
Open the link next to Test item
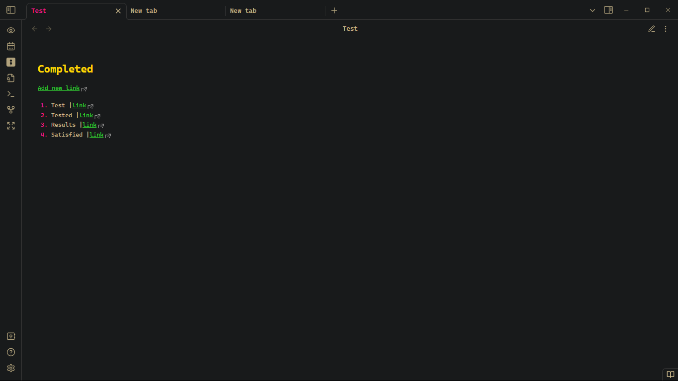pos(79,105)
